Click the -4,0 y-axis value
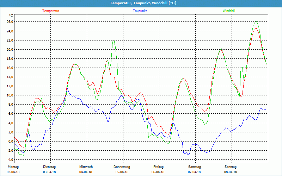 coord(10,160)
